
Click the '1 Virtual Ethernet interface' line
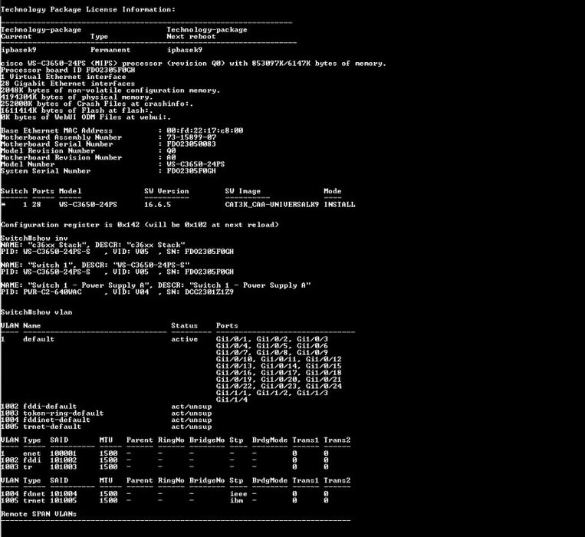click(x=64, y=77)
